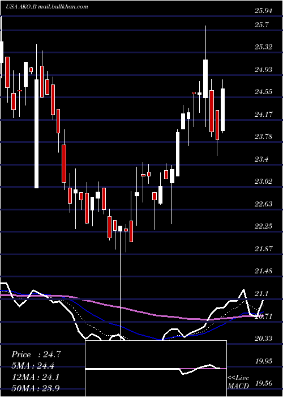
Task: Click the 23.02 price axis label
Action: coord(264,181)
